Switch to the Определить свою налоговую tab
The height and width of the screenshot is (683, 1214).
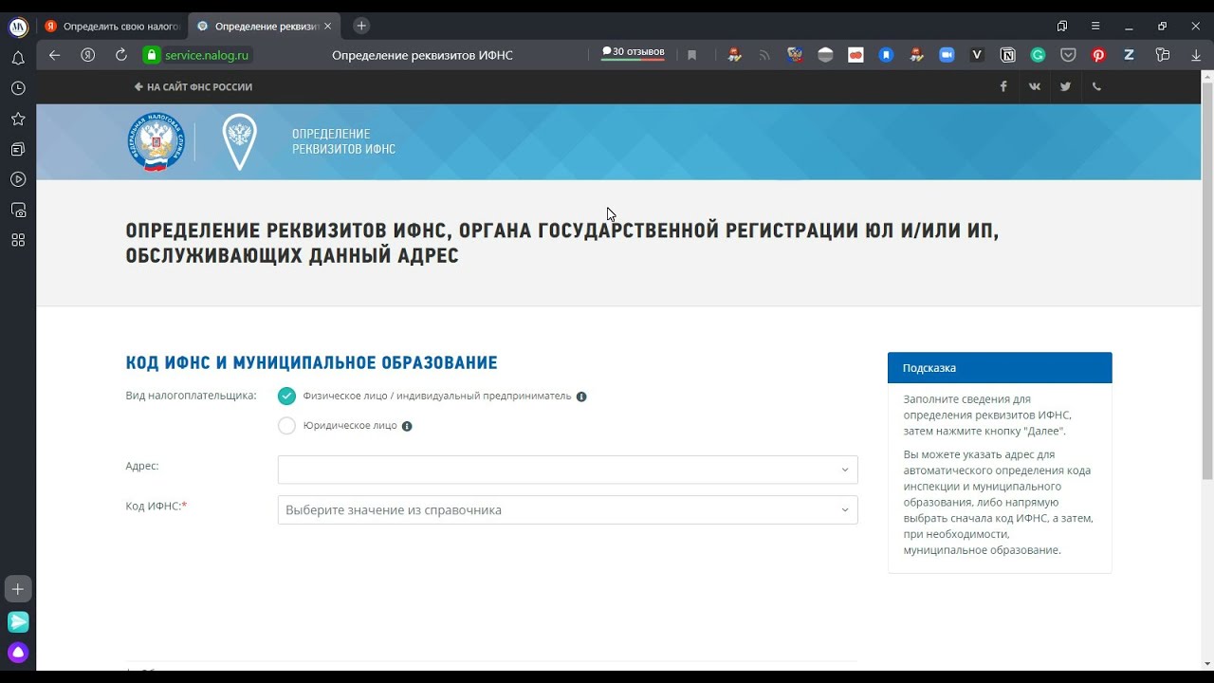click(113, 27)
